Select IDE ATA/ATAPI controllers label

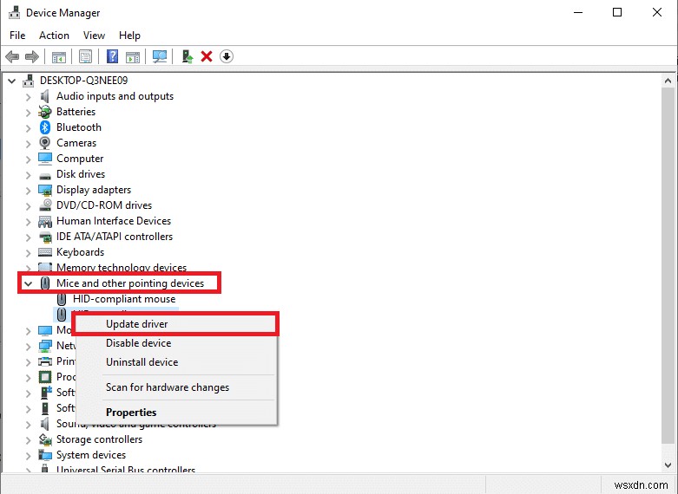[x=115, y=237]
